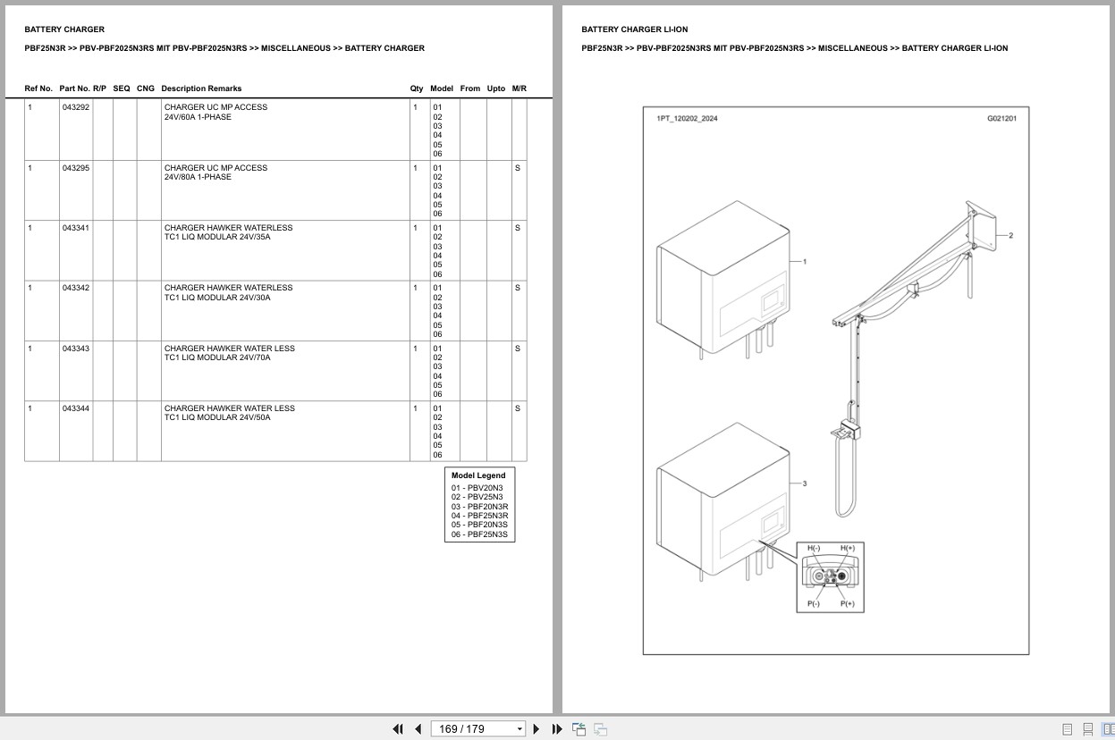Image resolution: width=1115 pixels, height=740 pixels.
Task: Click the BATTERY CHARGER LI-ION page title
Action: [x=635, y=29]
